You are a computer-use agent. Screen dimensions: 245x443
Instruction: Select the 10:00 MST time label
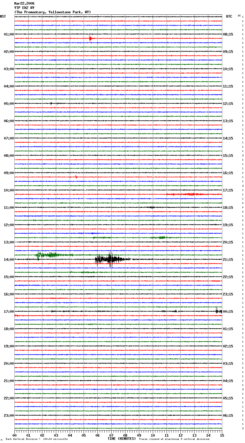[x=9, y=190]
